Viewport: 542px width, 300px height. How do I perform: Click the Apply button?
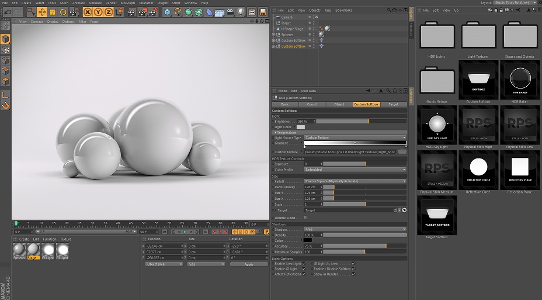249,264
